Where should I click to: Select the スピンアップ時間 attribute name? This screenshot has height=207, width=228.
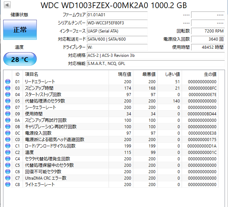[39, 88]
